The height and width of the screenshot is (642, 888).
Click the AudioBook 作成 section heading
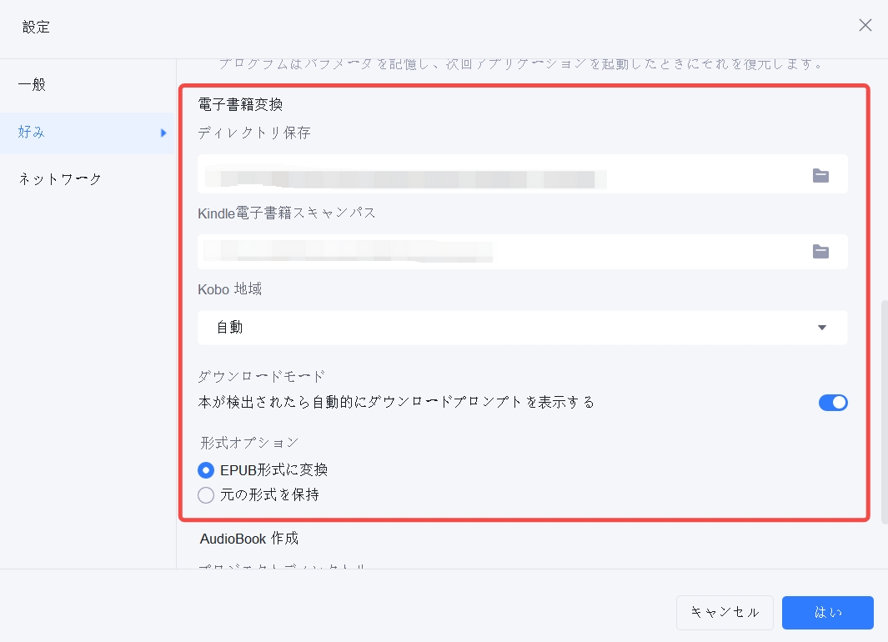point(249,539)
